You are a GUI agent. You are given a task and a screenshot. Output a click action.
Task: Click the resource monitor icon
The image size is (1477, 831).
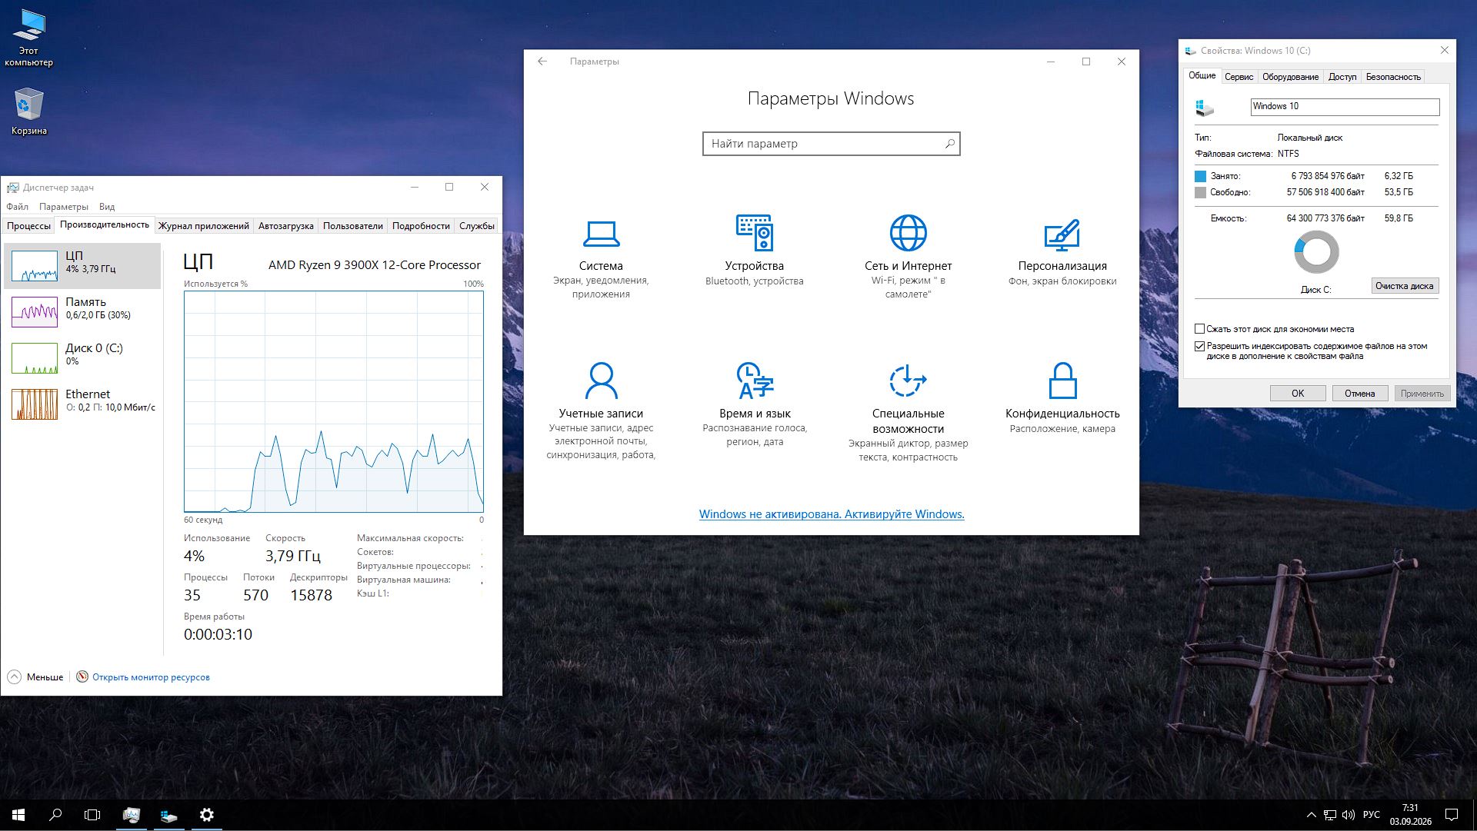click(x=82, y=676)
